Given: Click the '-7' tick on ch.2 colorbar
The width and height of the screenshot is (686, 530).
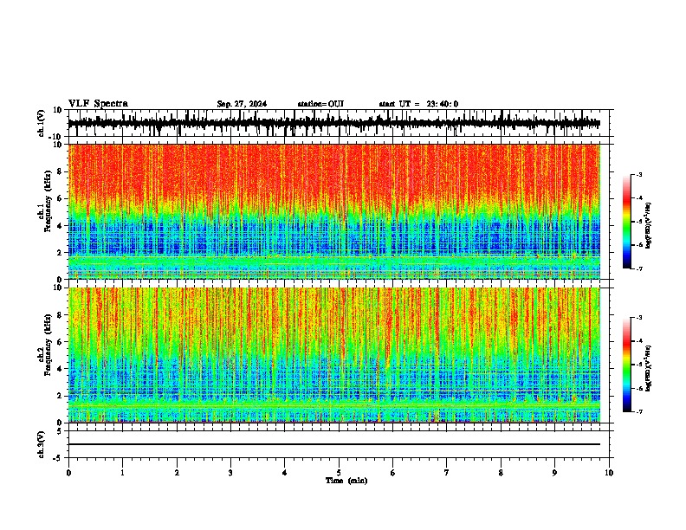Looking at the screenshot, I should (639, 412).
